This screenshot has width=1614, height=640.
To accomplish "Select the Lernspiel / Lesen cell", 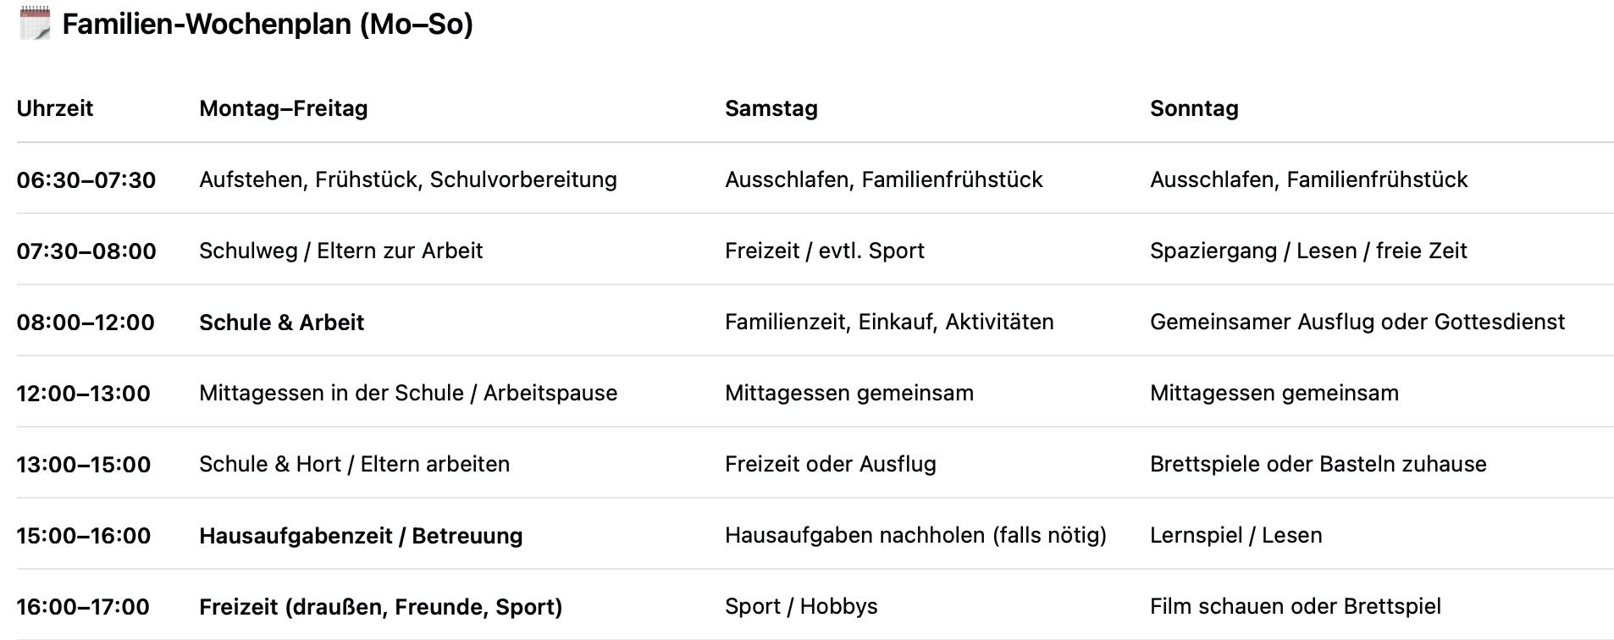I will [1235, 535].
